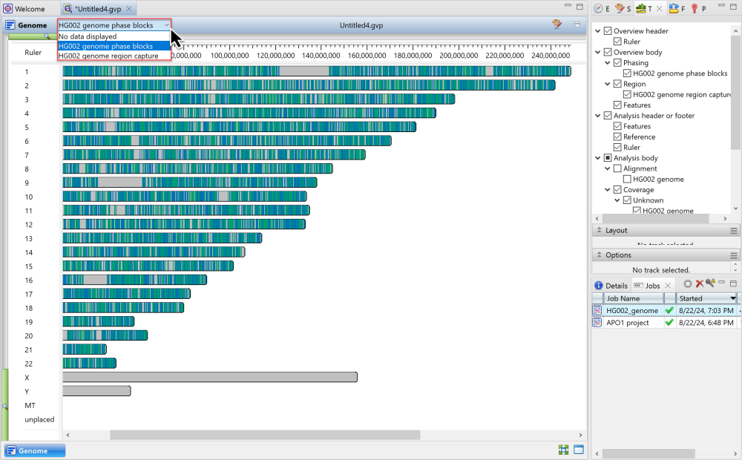The height and width of the screenshot is (460, 742).
Task: Click the stop job icon in Jobs toolbar
Action: pyautogui.click(x=688, y=284)
